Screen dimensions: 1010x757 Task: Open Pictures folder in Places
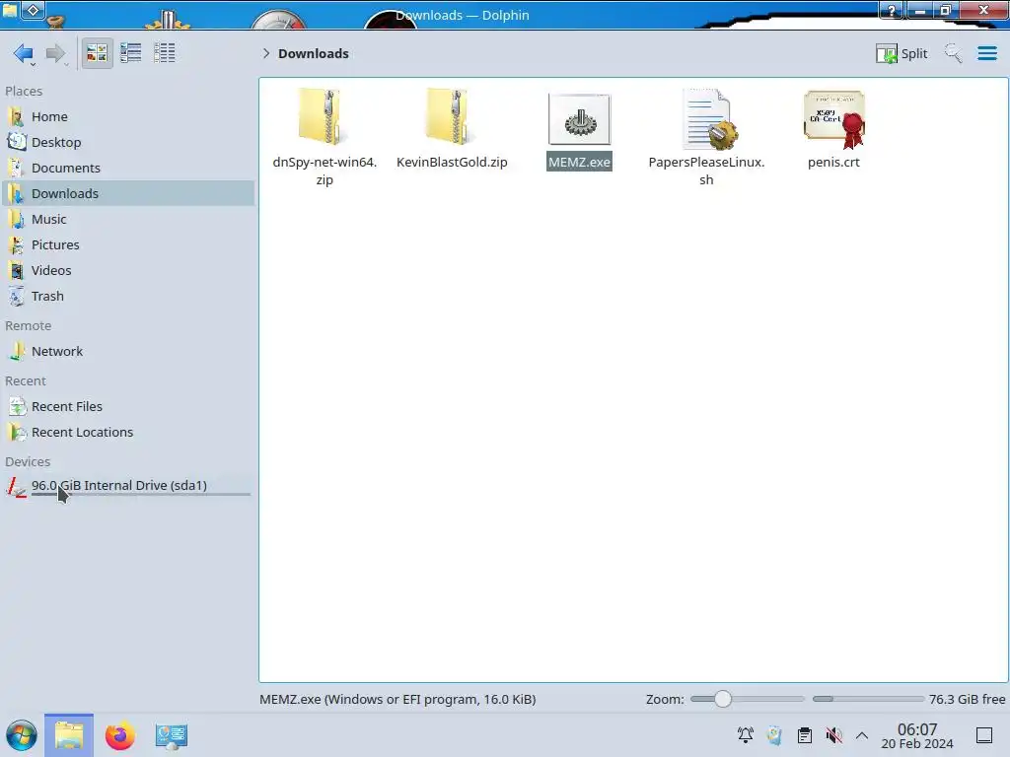127,245
